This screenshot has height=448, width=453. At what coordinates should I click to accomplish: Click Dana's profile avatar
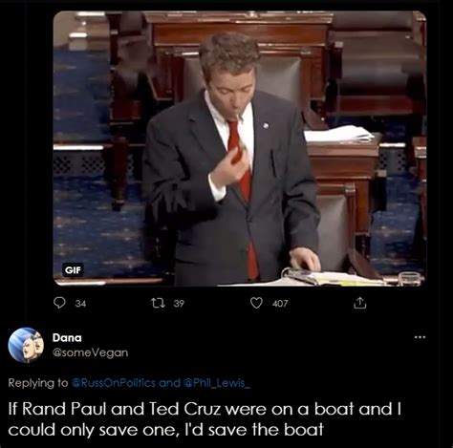pos(26,345)
